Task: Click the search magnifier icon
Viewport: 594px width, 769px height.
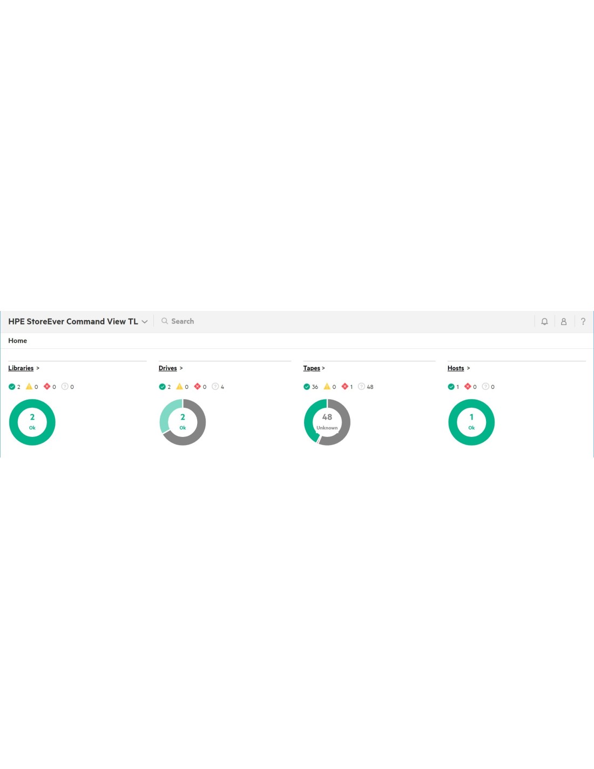Action: pyautogui.click(x=165, y=321)
